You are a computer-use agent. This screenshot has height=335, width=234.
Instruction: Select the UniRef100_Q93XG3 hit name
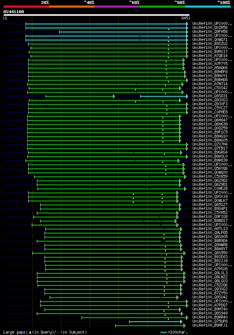click(210, 100)
